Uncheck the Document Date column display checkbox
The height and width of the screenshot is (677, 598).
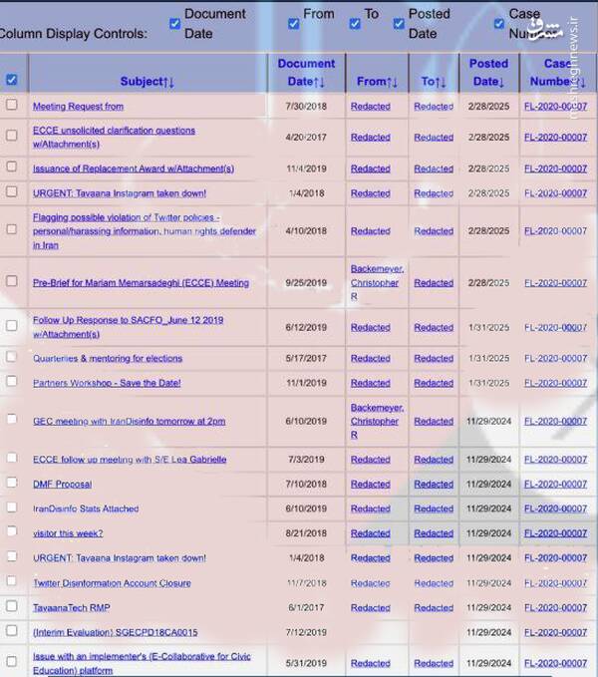175,23
